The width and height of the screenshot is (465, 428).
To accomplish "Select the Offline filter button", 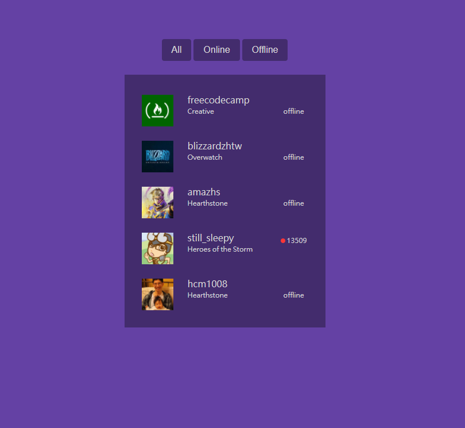I will 265,49.
